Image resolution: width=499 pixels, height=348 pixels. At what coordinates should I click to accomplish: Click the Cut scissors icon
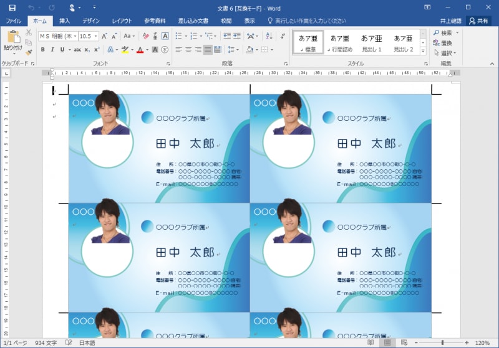tap(29, 32)
